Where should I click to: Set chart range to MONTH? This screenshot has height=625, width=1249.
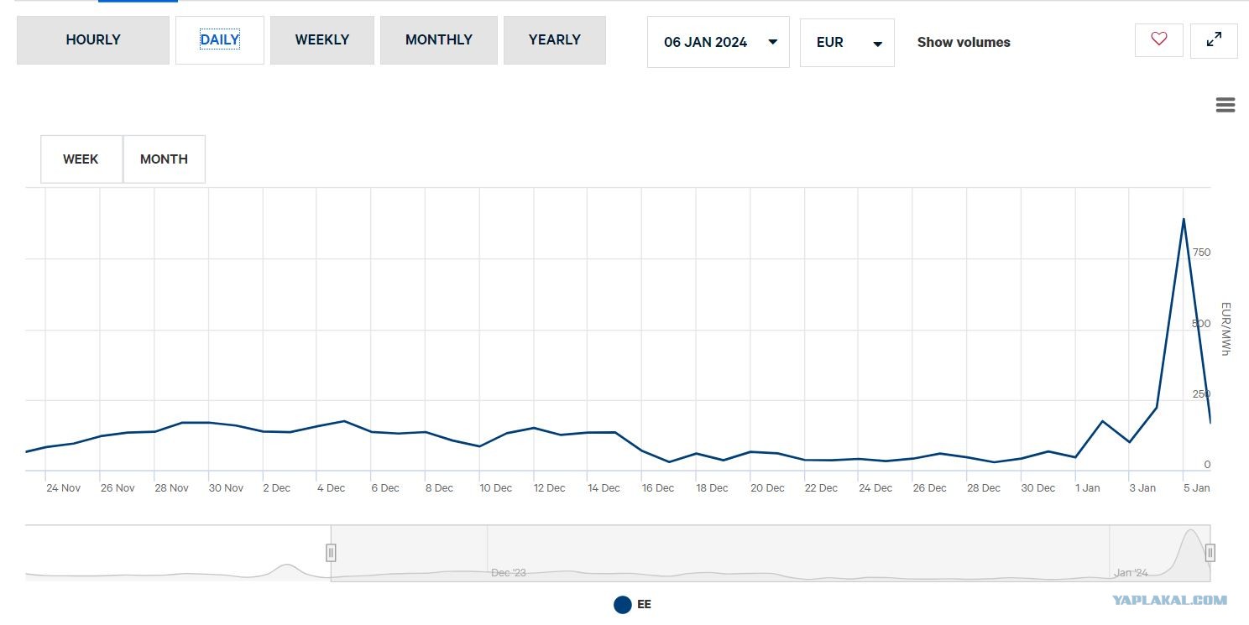(x=164, y=159)
